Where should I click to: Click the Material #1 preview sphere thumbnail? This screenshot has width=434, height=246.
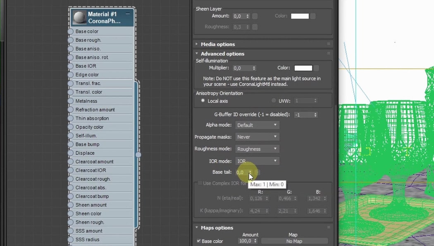tap(79, 17)
